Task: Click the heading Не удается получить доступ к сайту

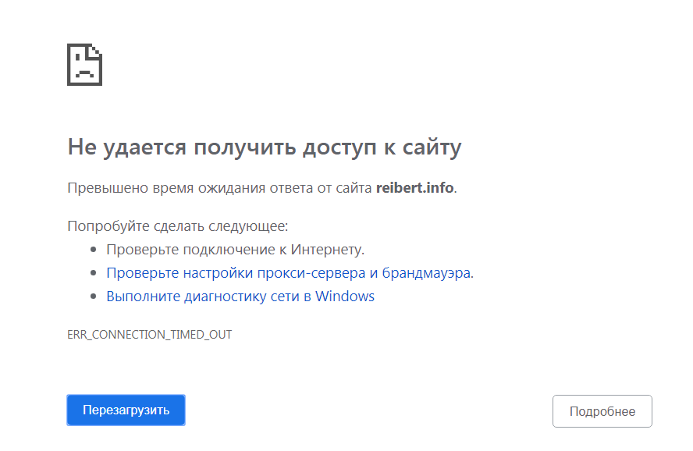Action: 265,147
